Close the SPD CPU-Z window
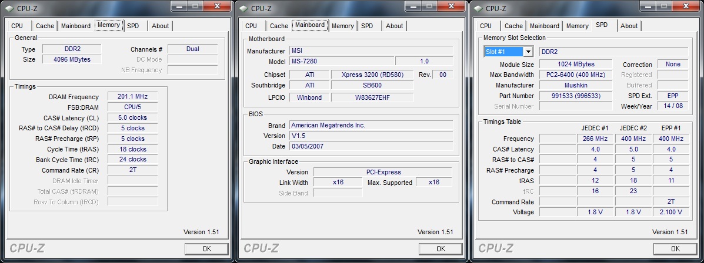This screenshot has height=263, width=704. (686, 6)
